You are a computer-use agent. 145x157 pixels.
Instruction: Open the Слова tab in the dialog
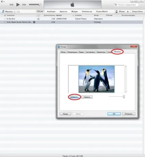[x=109, y=52]
